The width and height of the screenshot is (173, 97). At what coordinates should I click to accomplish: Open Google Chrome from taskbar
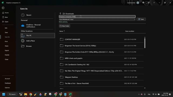pyautogui.click(x=31, y=94)
